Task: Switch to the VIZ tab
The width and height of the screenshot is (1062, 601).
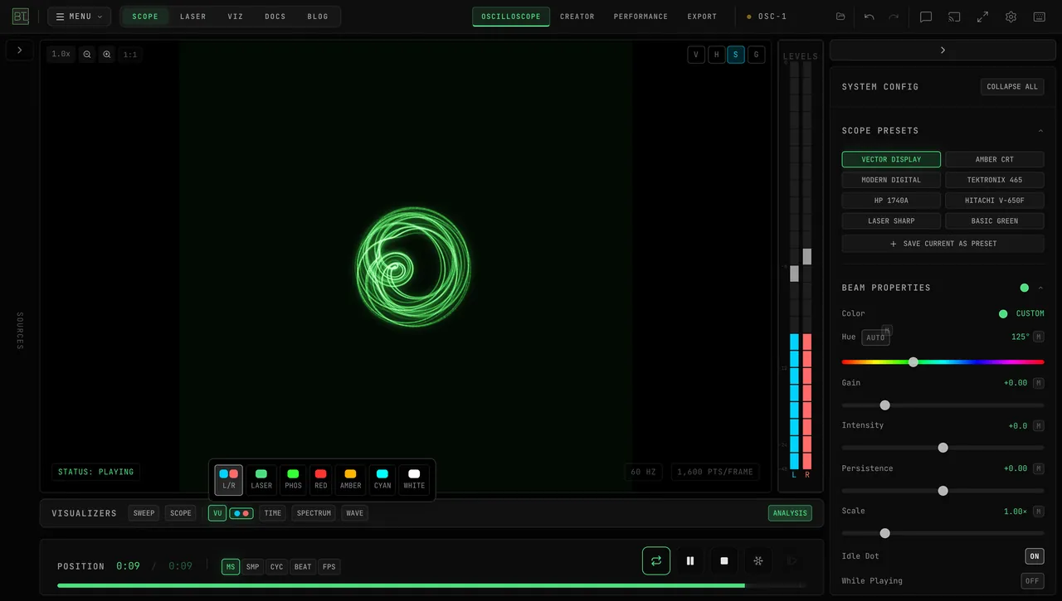Action: [x=236, y=17]
